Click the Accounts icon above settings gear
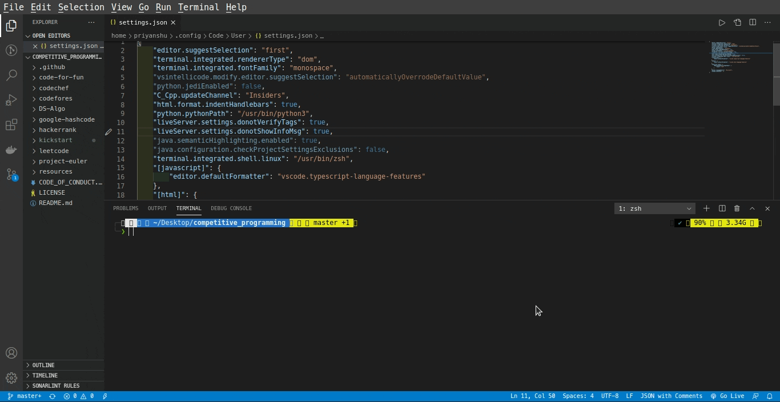Viewport: 780px width, 402px height. pos(11,353)
